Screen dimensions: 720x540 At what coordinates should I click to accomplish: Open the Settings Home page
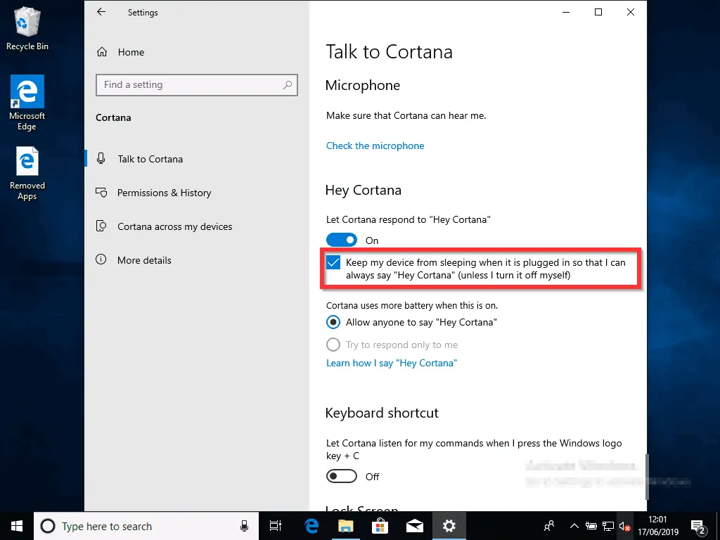click(x=131, y=52)
